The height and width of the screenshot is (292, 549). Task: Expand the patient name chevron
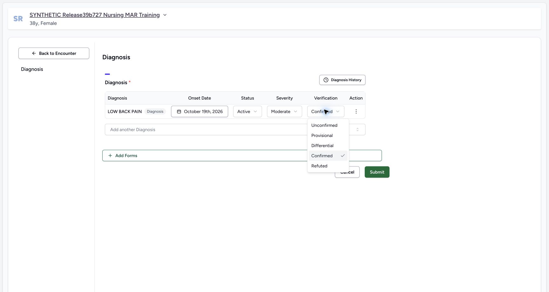pos(165,15)
